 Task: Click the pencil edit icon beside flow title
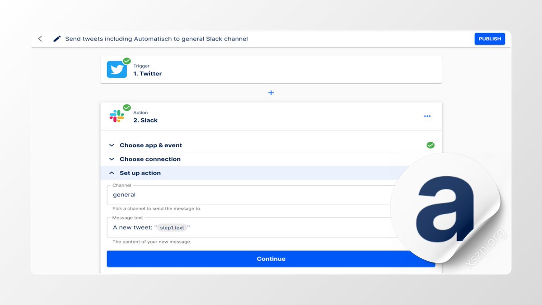pyautogui.click(x=57, y=38)
